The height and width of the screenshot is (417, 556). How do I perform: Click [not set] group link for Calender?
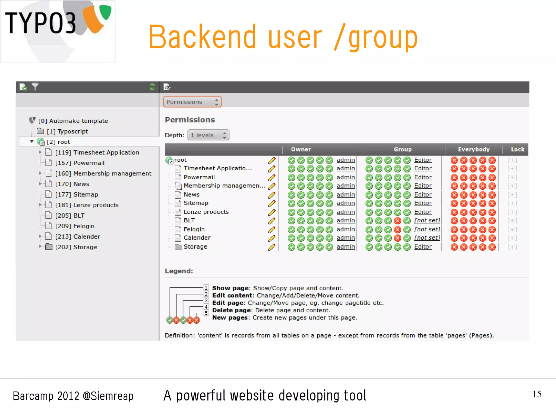point(427,238)
